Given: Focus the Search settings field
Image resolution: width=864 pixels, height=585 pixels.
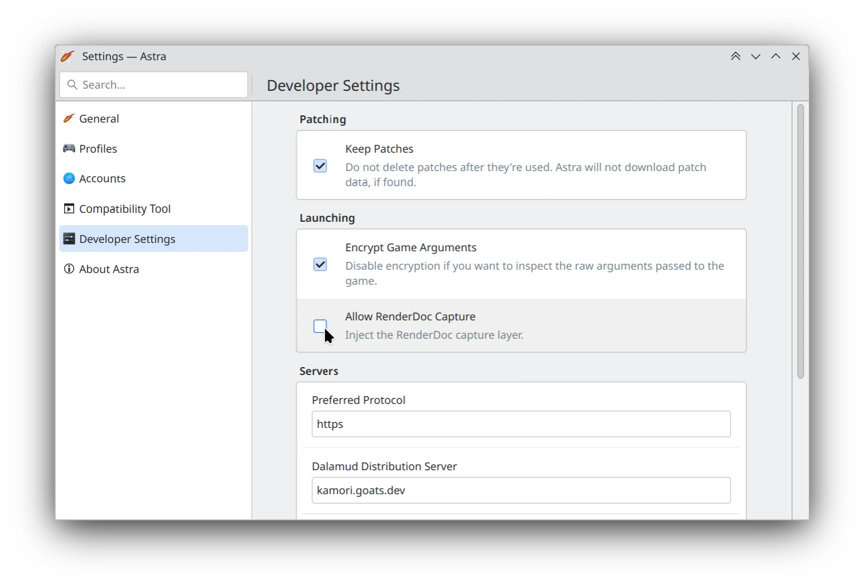Looking at the screenshot, I should click(154, 85).
